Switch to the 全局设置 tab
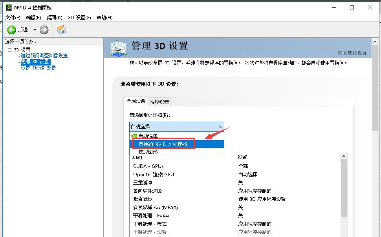 click(136, 101)
